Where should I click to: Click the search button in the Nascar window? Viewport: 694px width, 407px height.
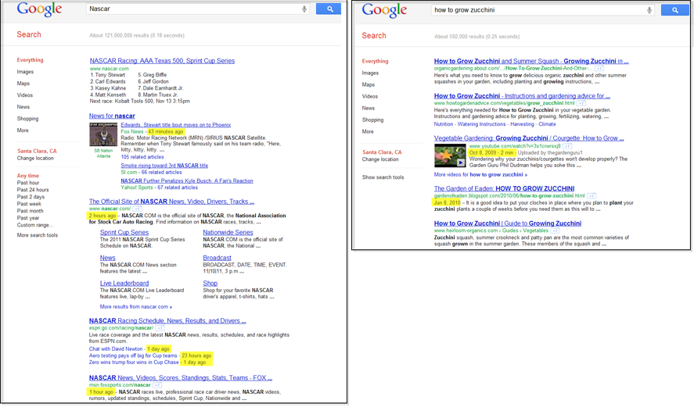tap(329, 9)
